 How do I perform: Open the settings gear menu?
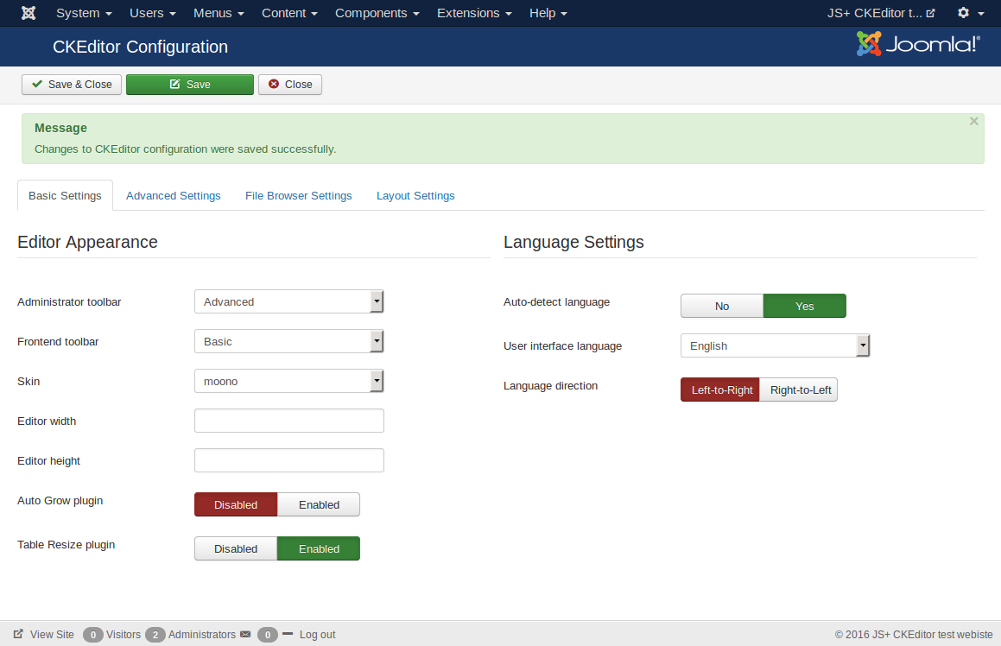click(x=970, y=13)
